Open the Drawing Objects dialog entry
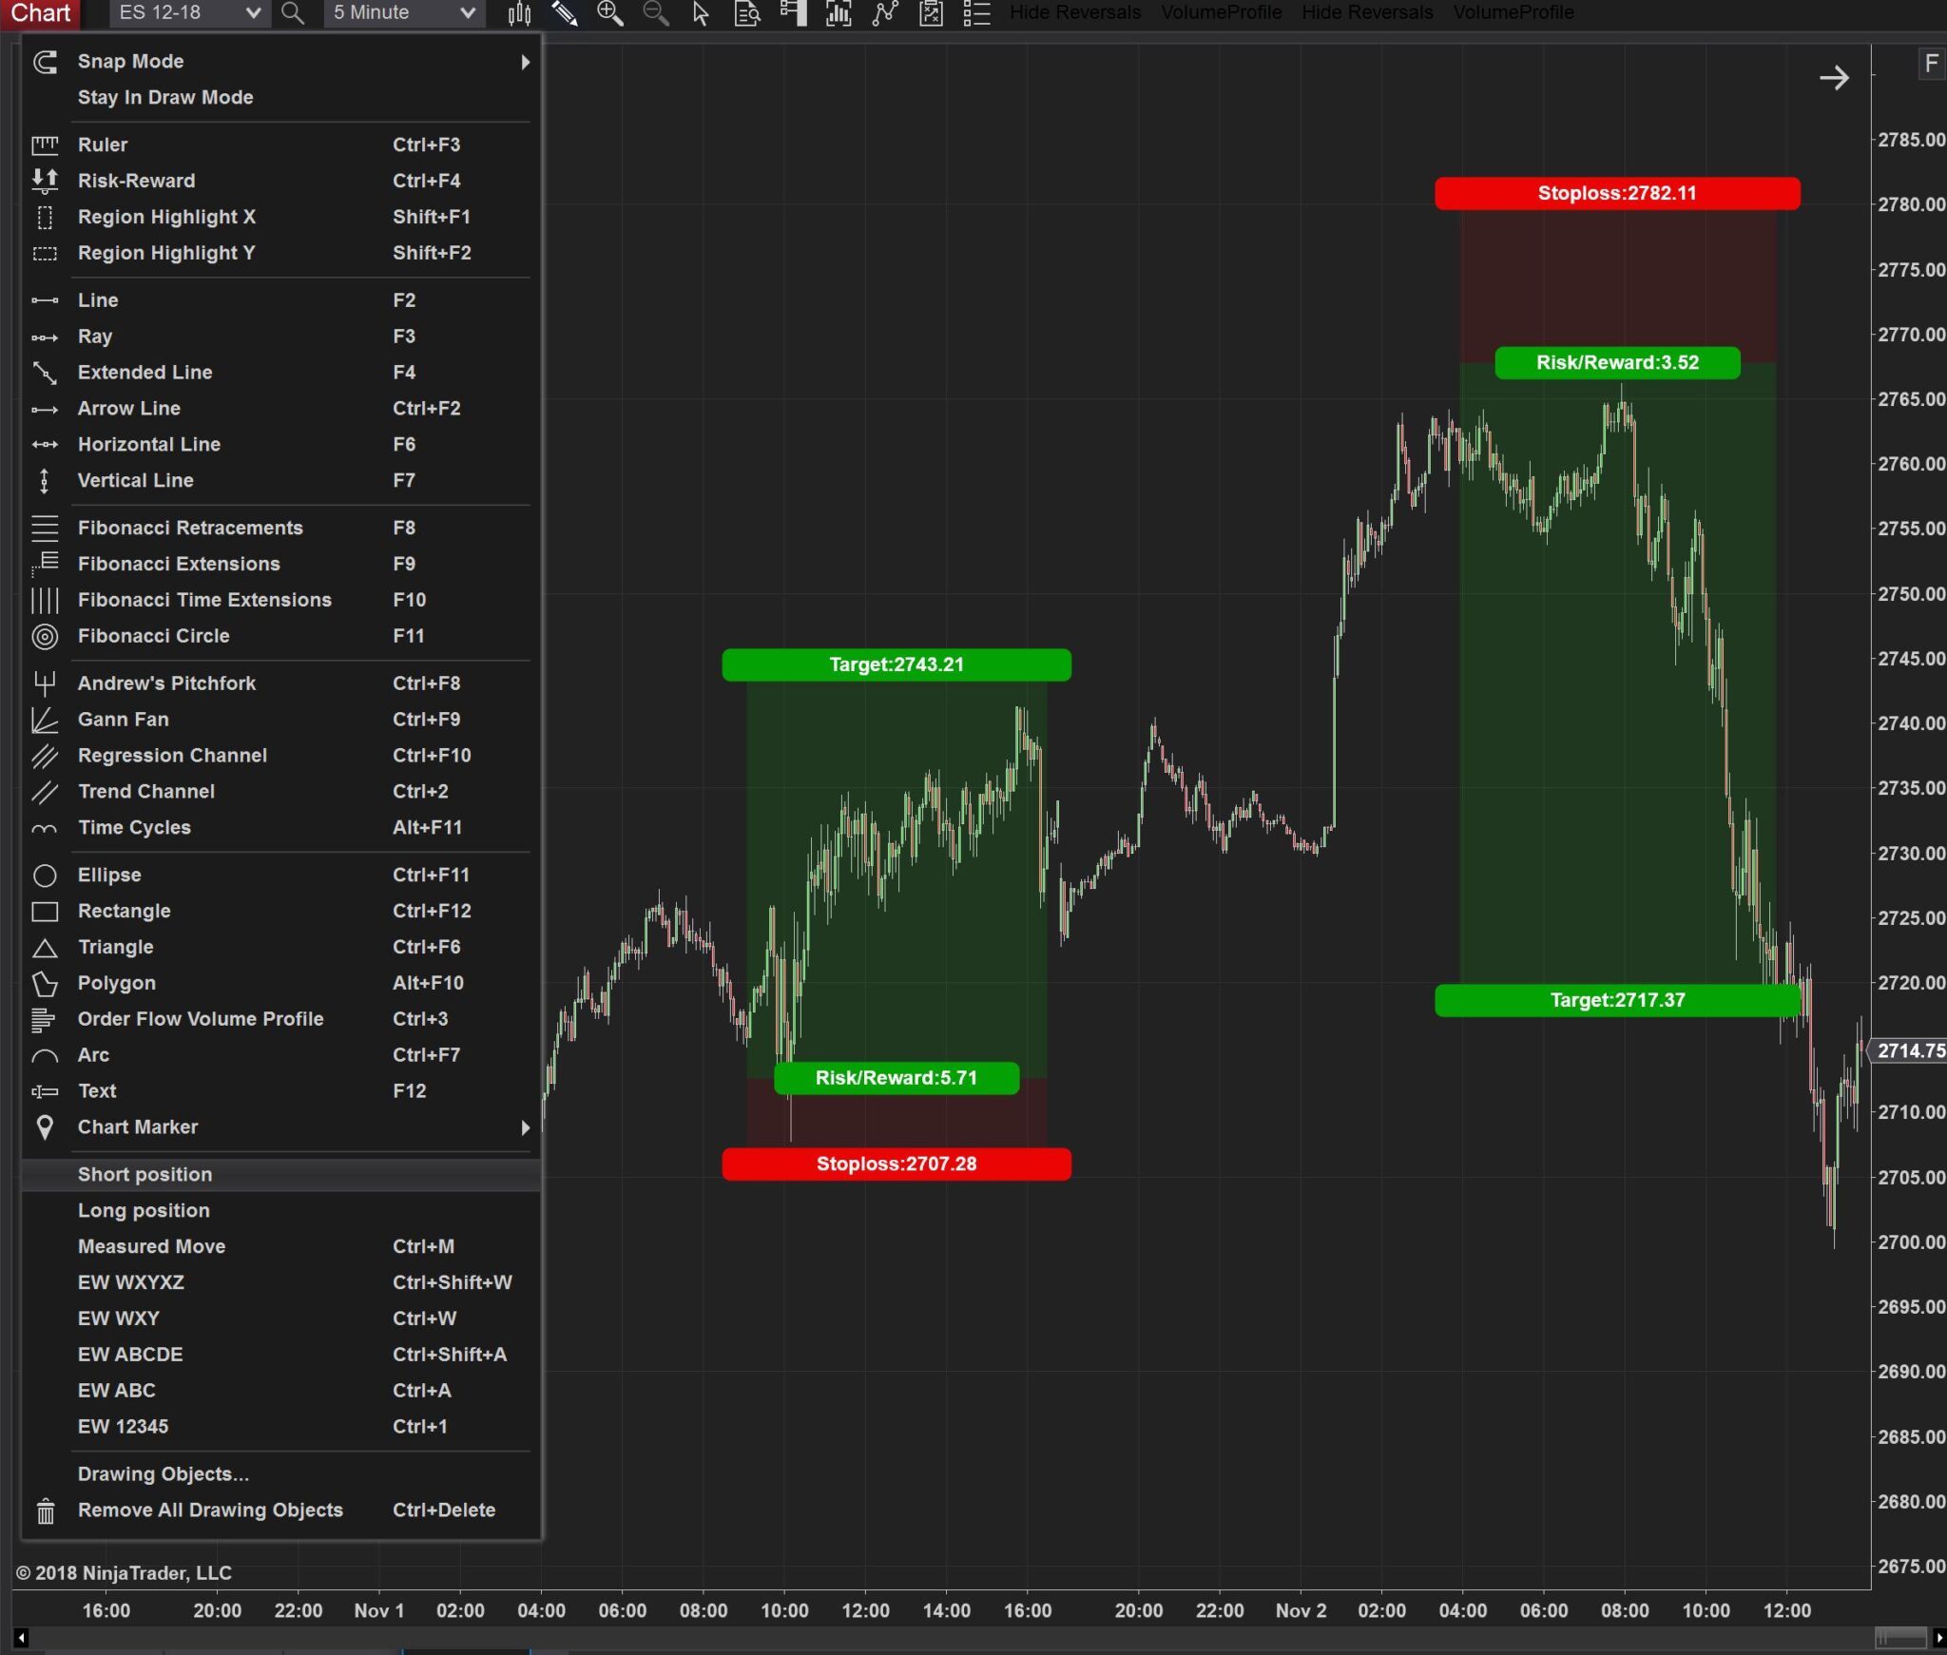 tap(163, 1473)
